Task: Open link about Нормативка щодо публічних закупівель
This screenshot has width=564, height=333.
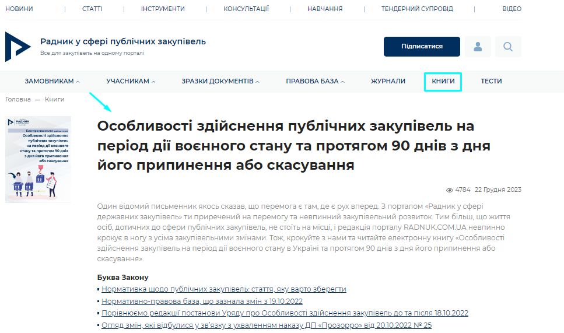Action: click(223, 289)
